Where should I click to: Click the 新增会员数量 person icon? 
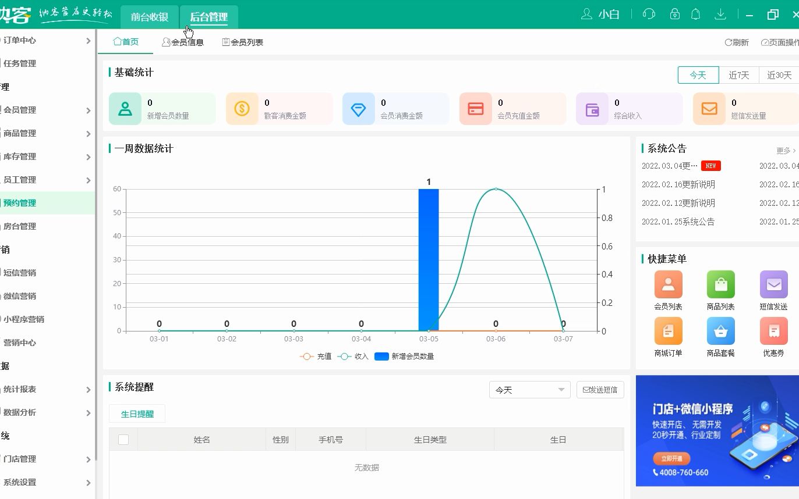pos(125,109)
